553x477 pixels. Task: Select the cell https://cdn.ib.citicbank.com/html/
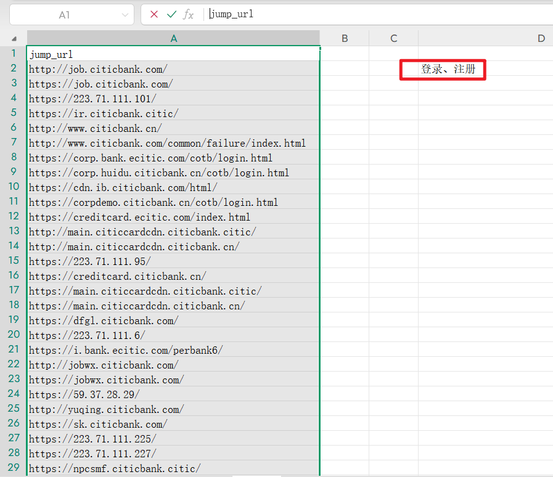point(173,187)
